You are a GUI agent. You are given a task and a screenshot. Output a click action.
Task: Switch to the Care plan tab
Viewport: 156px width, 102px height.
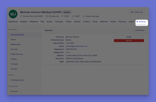(x=59, y=21)
